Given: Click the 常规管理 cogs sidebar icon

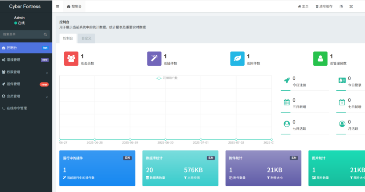Looking at the screenshot, I should click(4, 60).
